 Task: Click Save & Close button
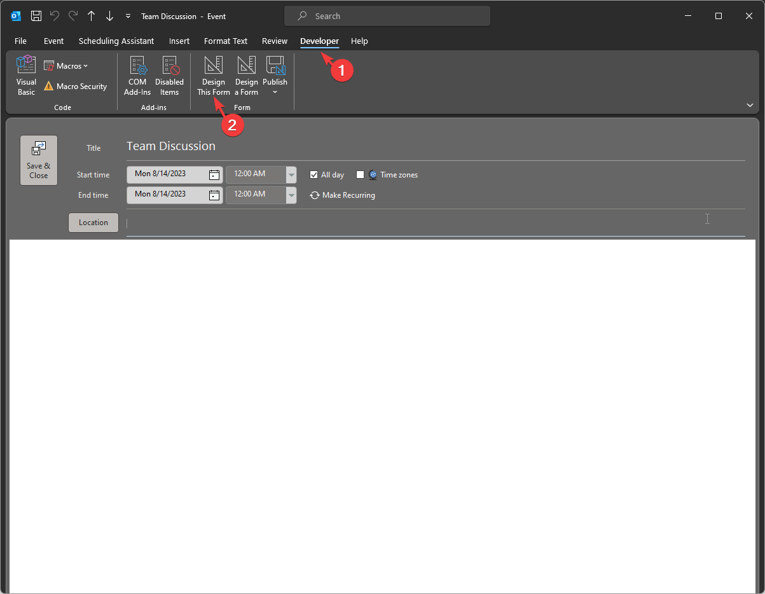39,160
